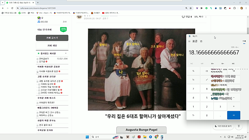Click the taskbar search box

pyautogui.click(x=103, y=137)
